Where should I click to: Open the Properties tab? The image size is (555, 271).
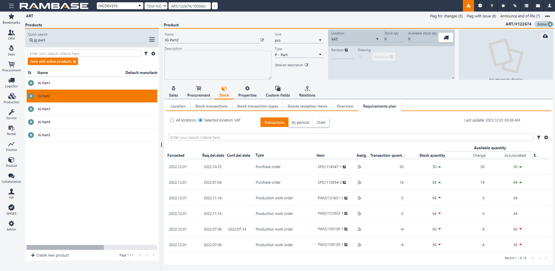[247, 91]
